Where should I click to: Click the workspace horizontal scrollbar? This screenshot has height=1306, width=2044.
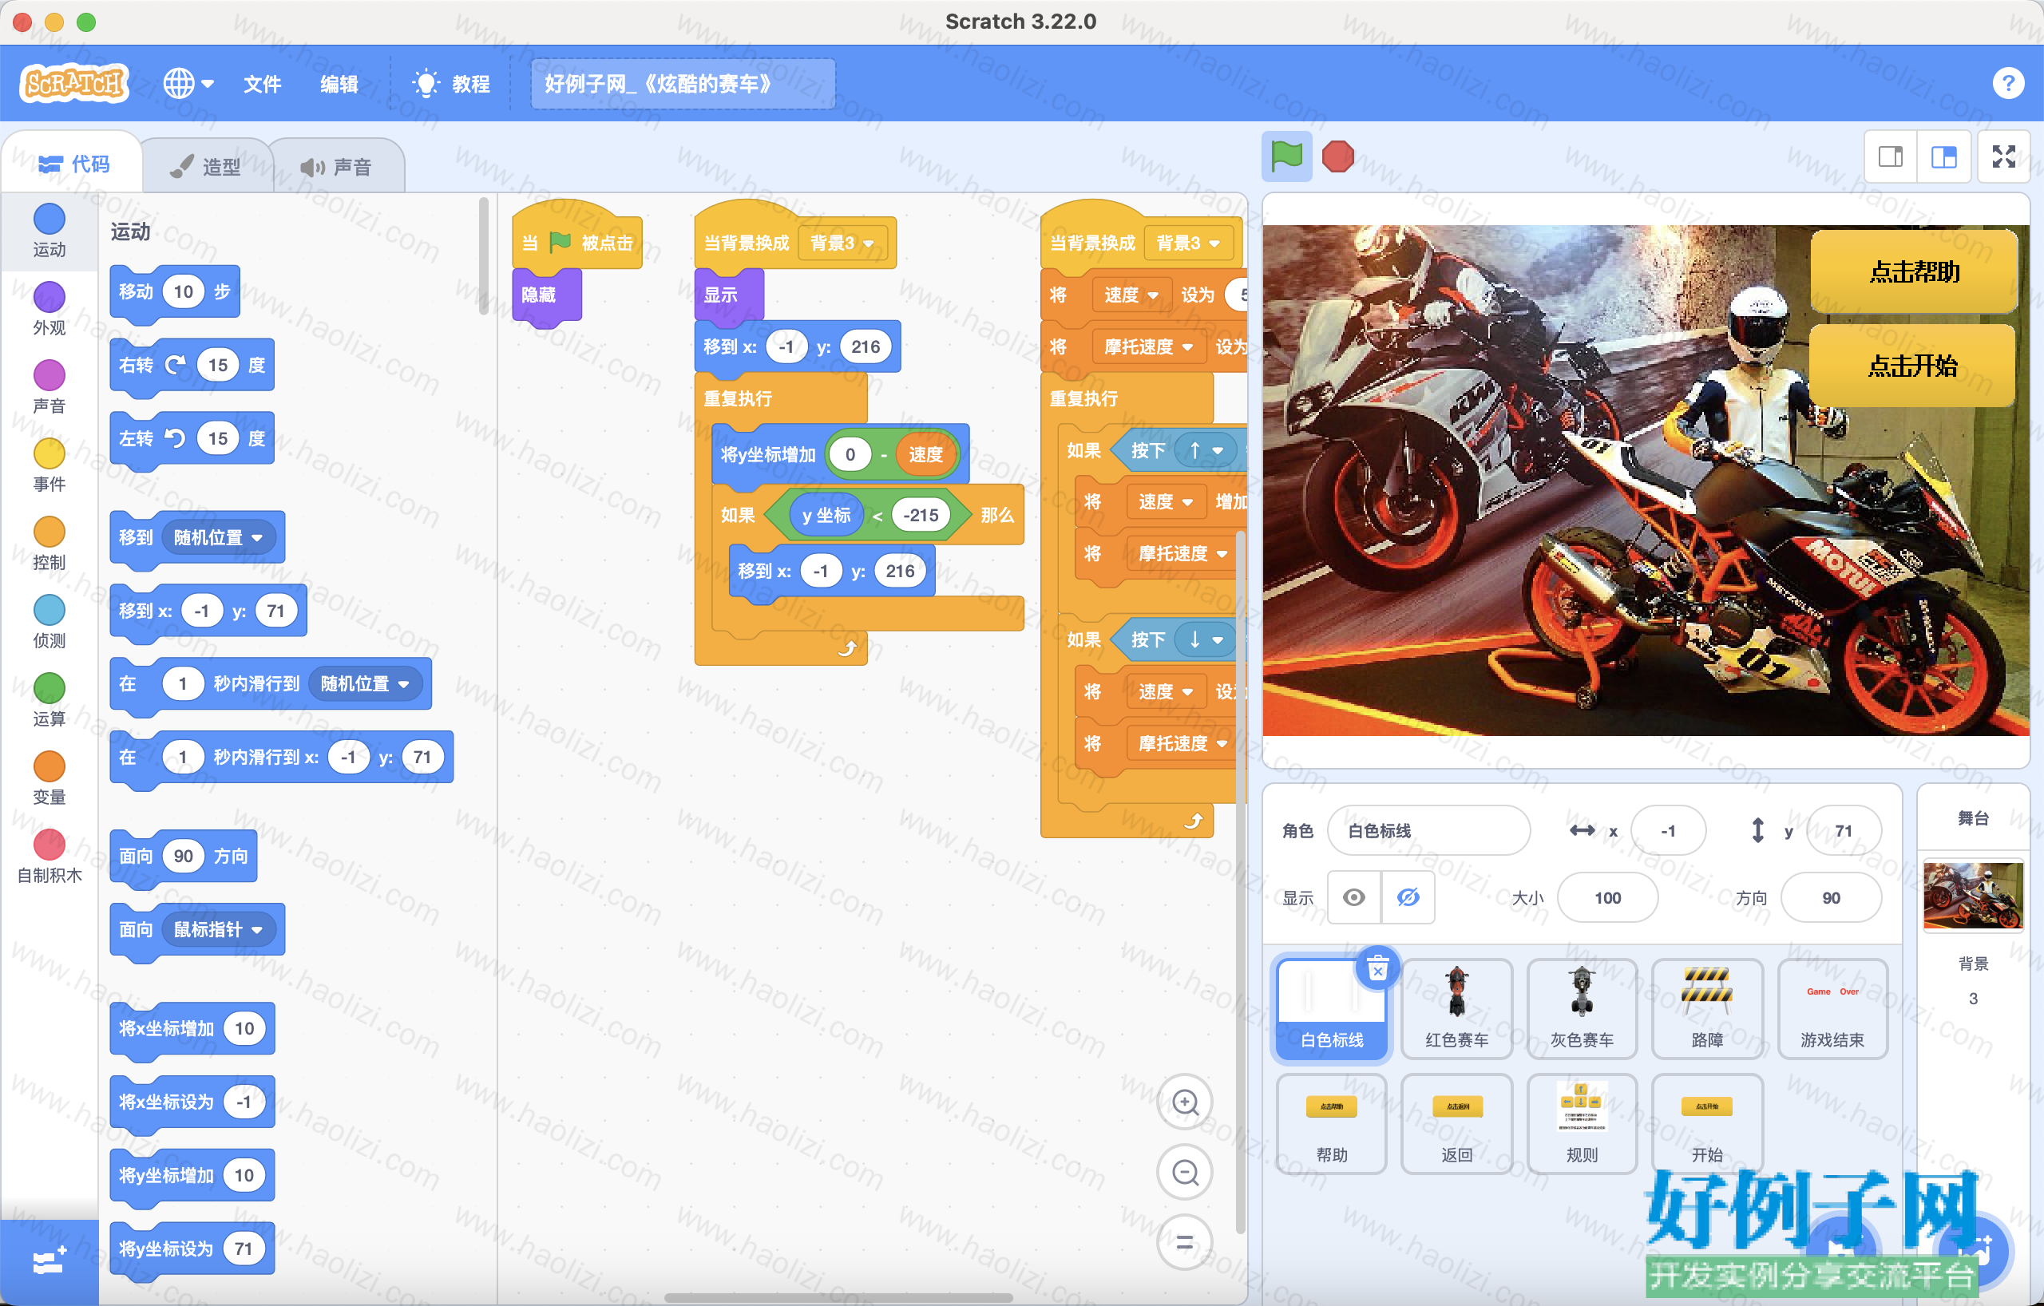[838, 1297]
